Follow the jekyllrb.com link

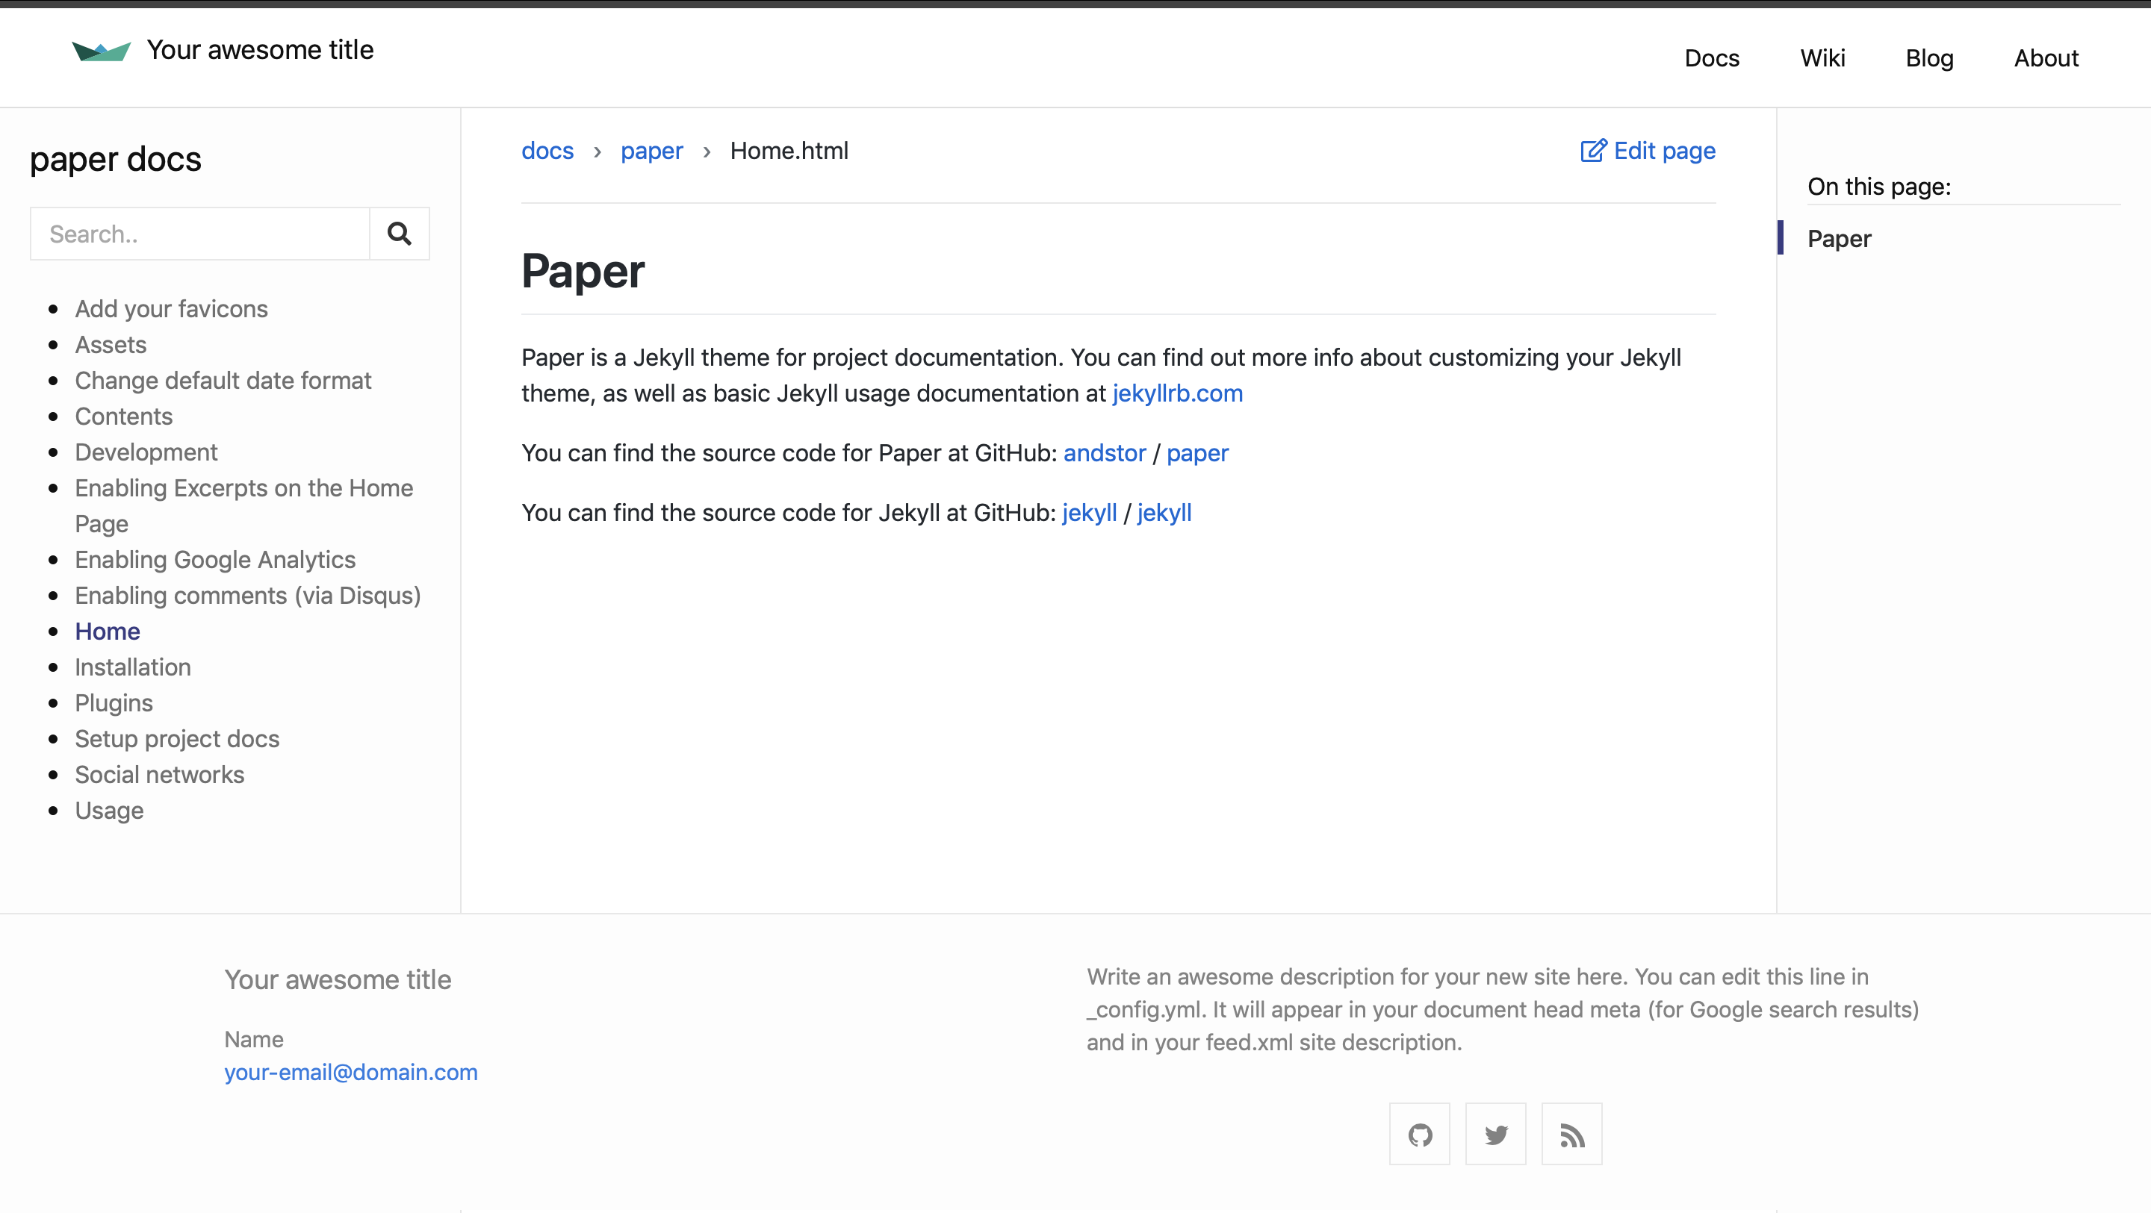tap(1176, 393)
